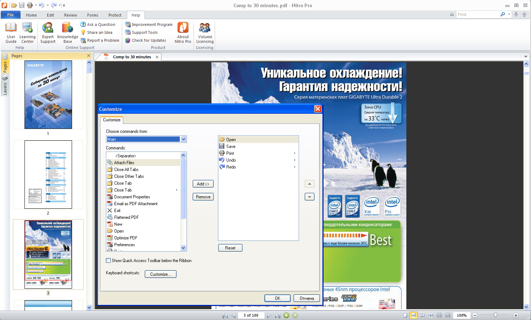Expand Undo dropdown arrow in quick access toolbar
The height and width of the screenshot is (320, 531).
coord(48,5)
